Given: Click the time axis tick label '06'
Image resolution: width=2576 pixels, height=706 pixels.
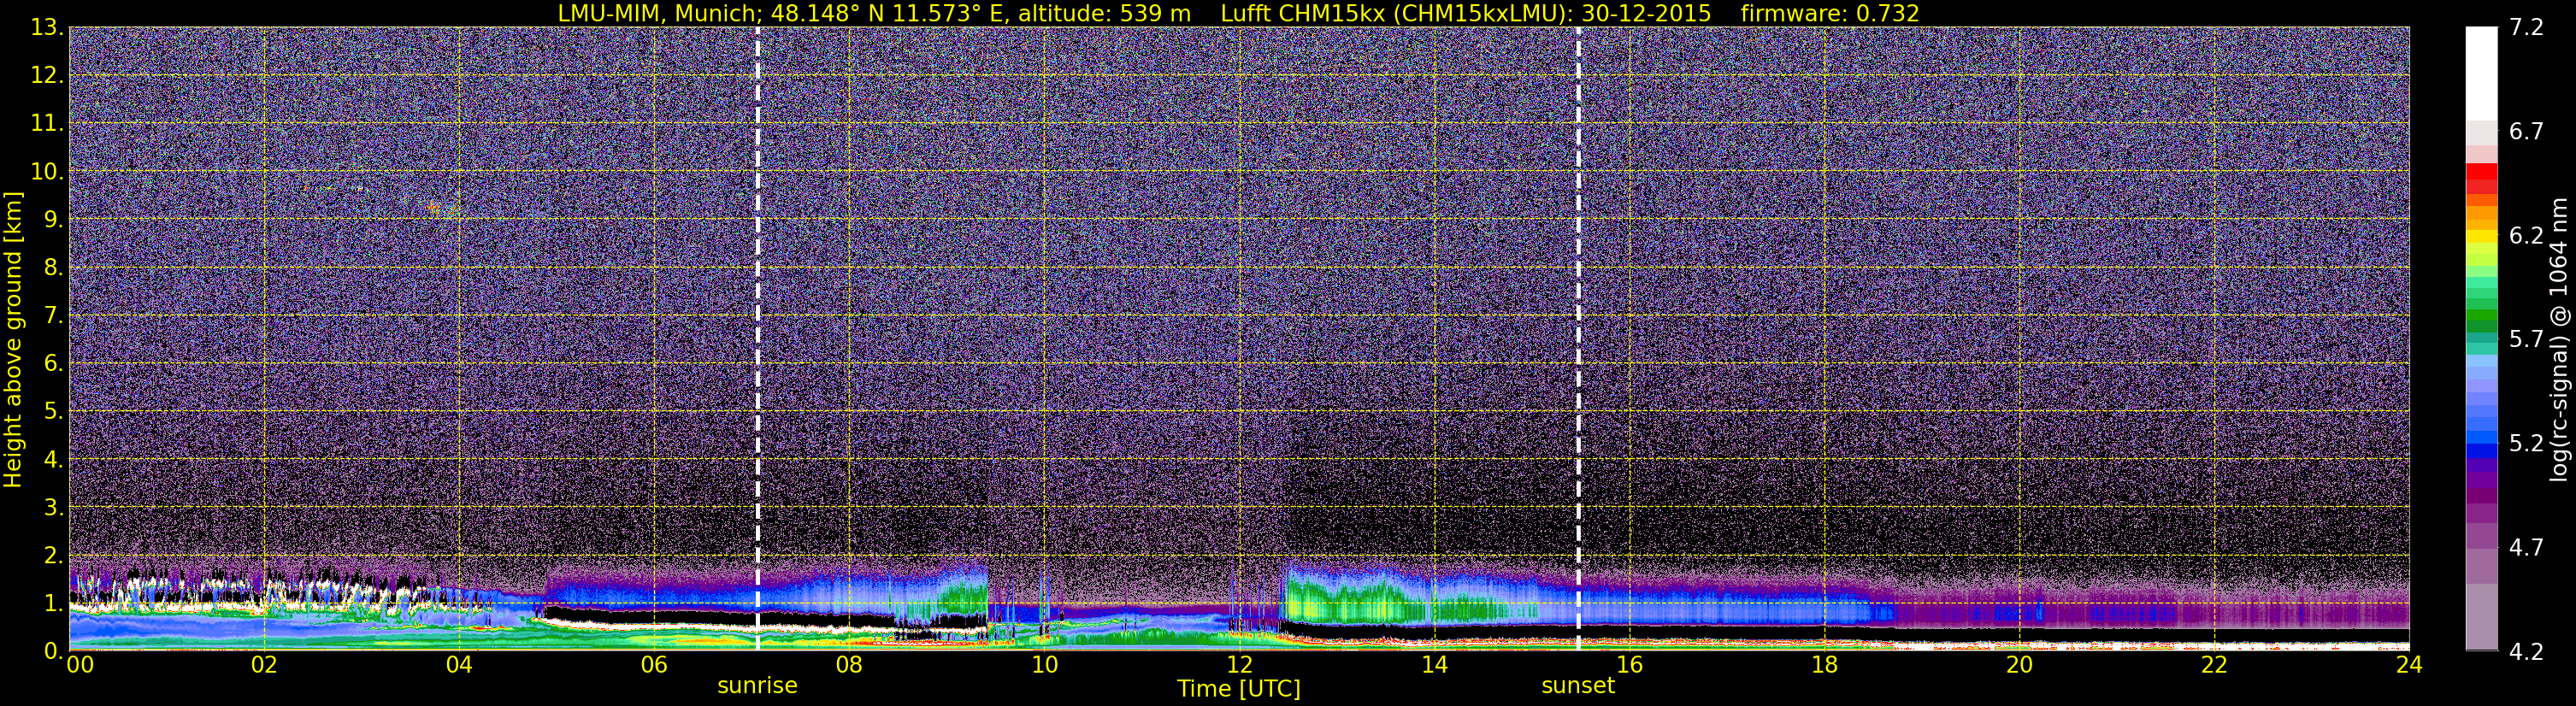Looking at the screenshot, I should coord(654,665).
